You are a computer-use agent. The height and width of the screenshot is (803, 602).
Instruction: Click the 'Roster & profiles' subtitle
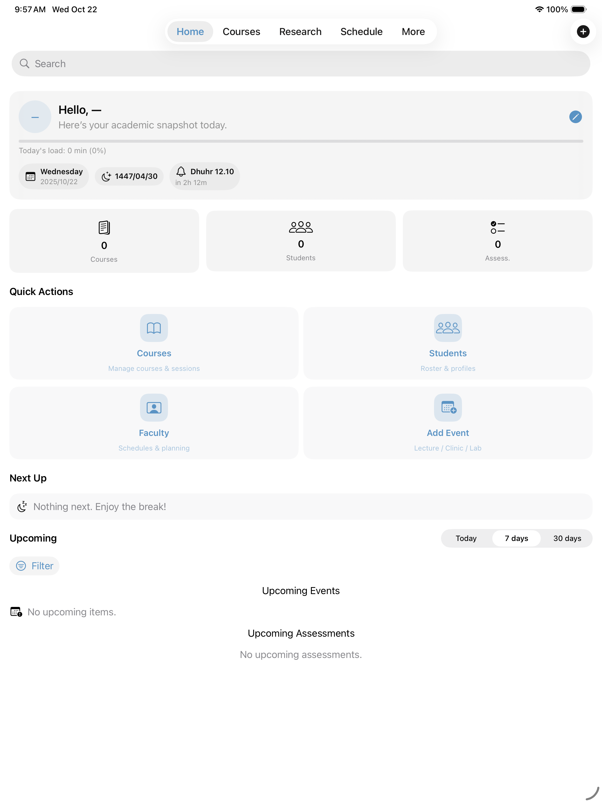tap(448, 369)
